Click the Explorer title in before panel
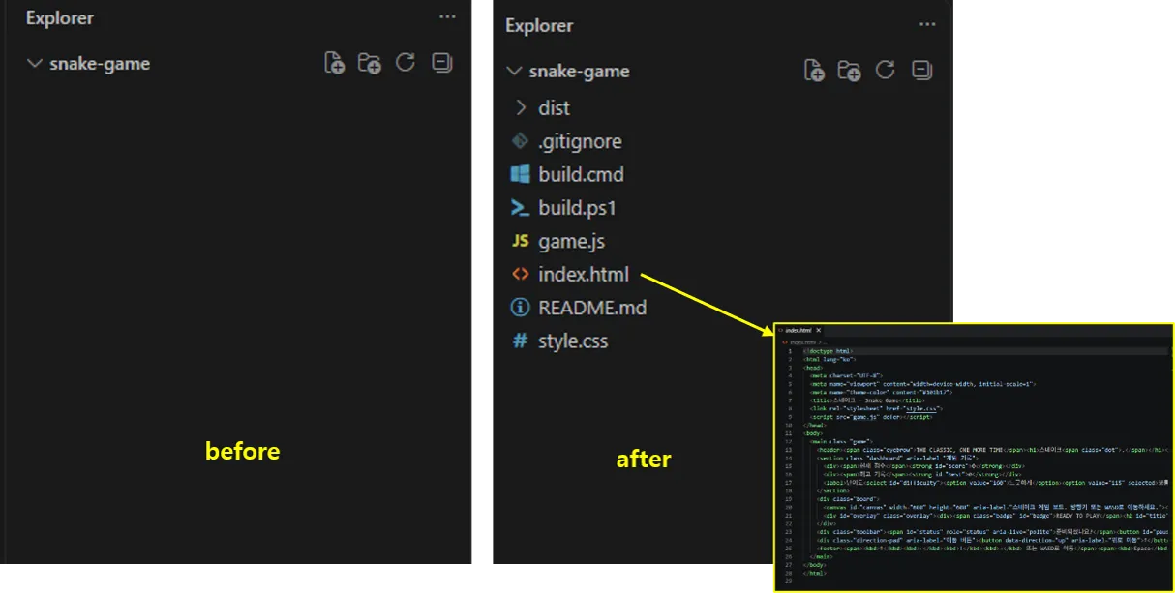The width and height of the screenshot is (1175, 593). point(60,18)
